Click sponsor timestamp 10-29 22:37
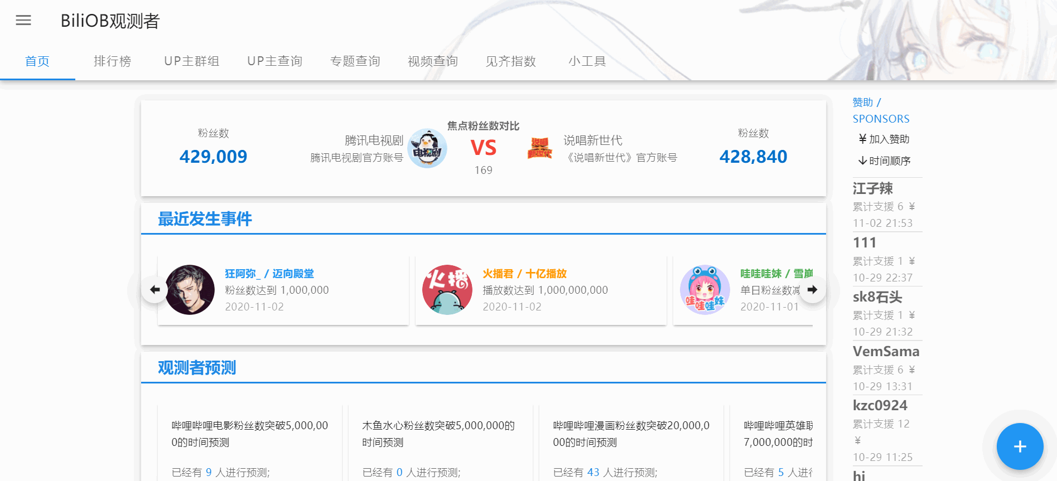 (882, 278)
